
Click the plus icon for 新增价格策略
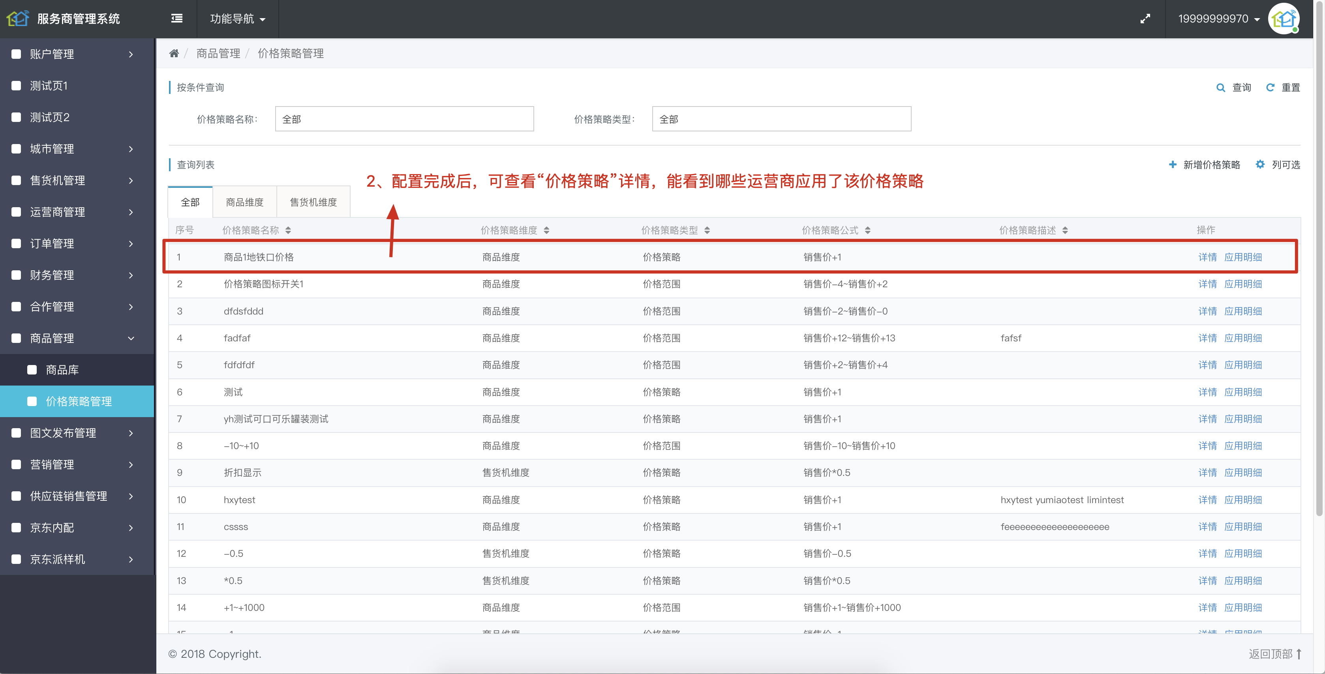(x=1172, y=165)
